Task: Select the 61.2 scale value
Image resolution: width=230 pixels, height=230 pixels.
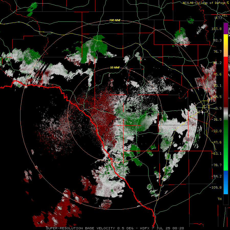Action: tap(217, 63)
